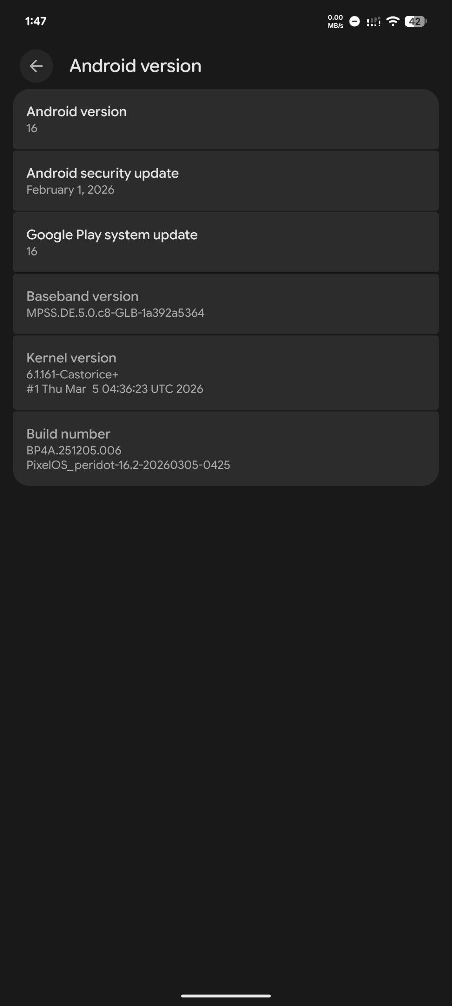Tap the Build number row
Viewport: 452px width, 1006px height.
pyautogui.click(x=226, y=449)
